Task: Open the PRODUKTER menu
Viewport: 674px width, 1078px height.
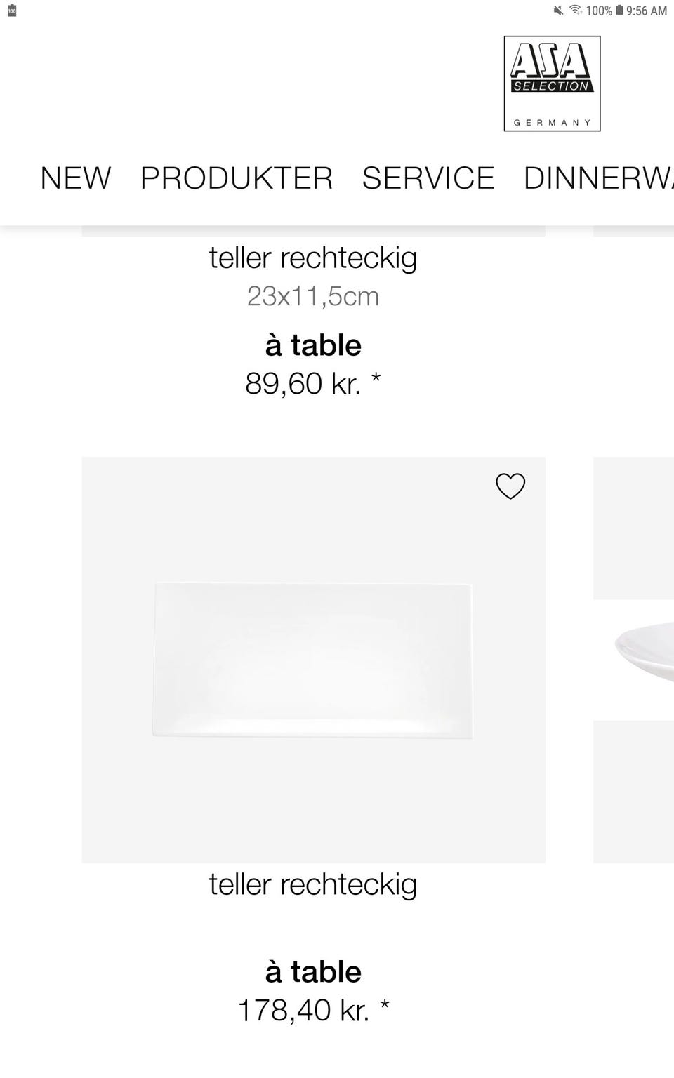Action: (x=237, y=178)
